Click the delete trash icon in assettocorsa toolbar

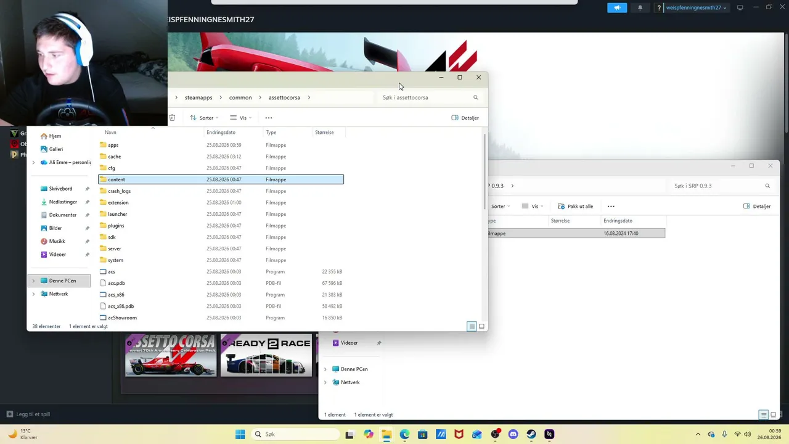172,118
